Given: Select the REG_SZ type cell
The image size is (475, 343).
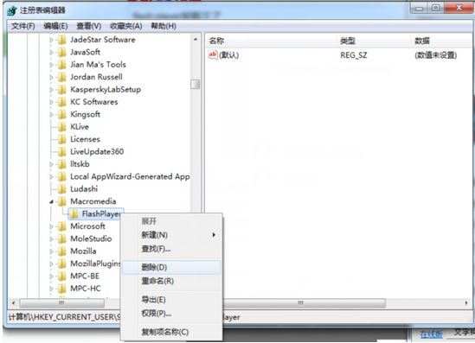Looking at the screenshot, I should click(354, 55).
